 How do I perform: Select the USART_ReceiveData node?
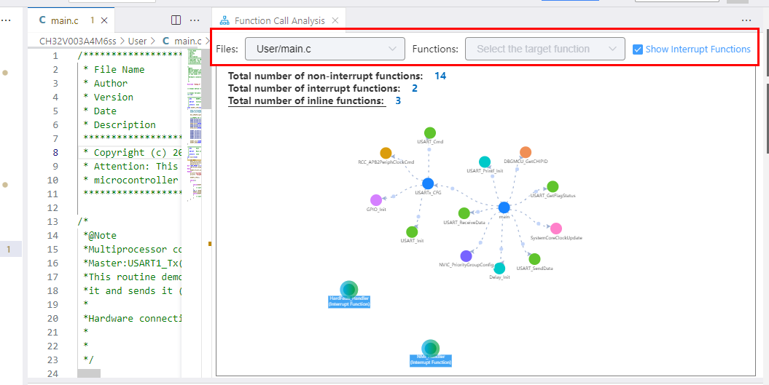(x=464, y=213)
